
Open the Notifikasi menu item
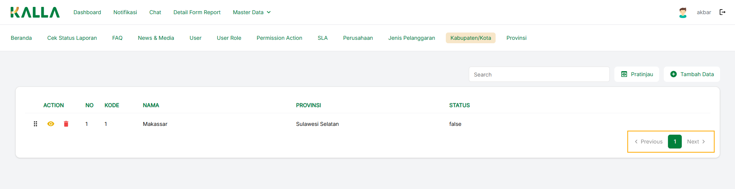click(x=125, y=12)
